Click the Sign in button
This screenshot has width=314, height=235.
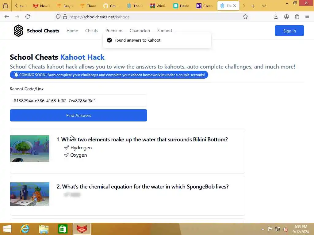pyautogui.click(x=289, y=31)
